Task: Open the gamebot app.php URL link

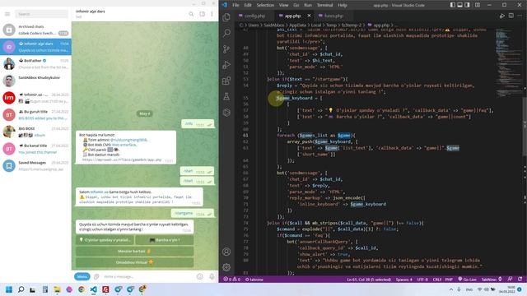Action: pos(122,160)
